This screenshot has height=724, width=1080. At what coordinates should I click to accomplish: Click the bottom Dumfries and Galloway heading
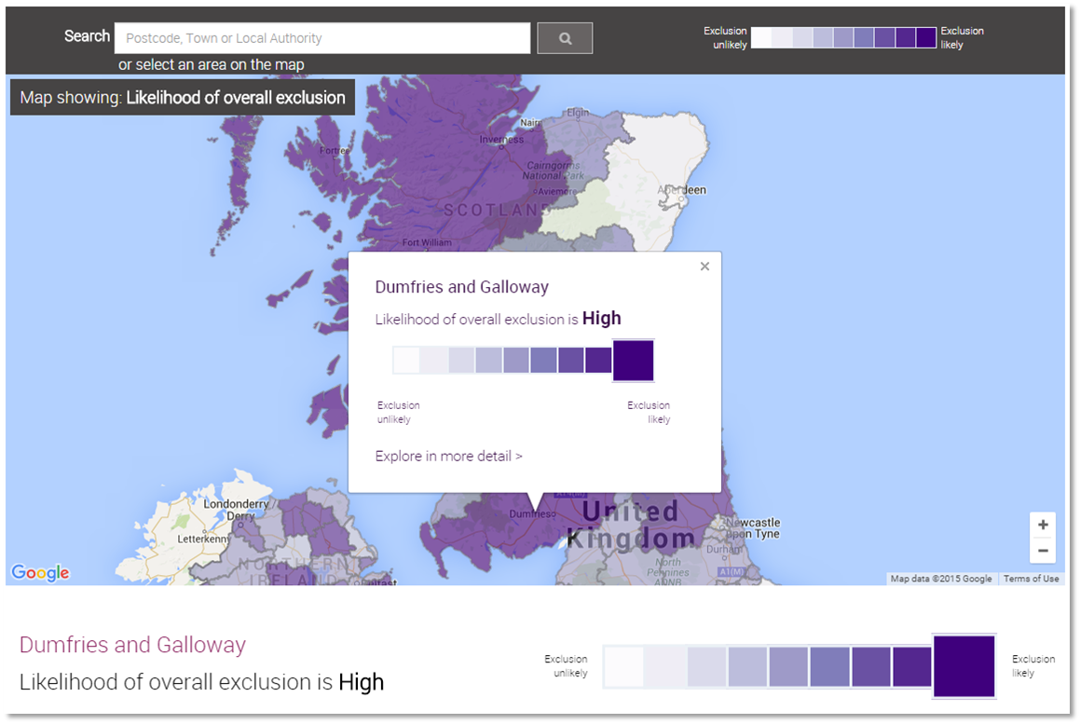pos(132,645)
